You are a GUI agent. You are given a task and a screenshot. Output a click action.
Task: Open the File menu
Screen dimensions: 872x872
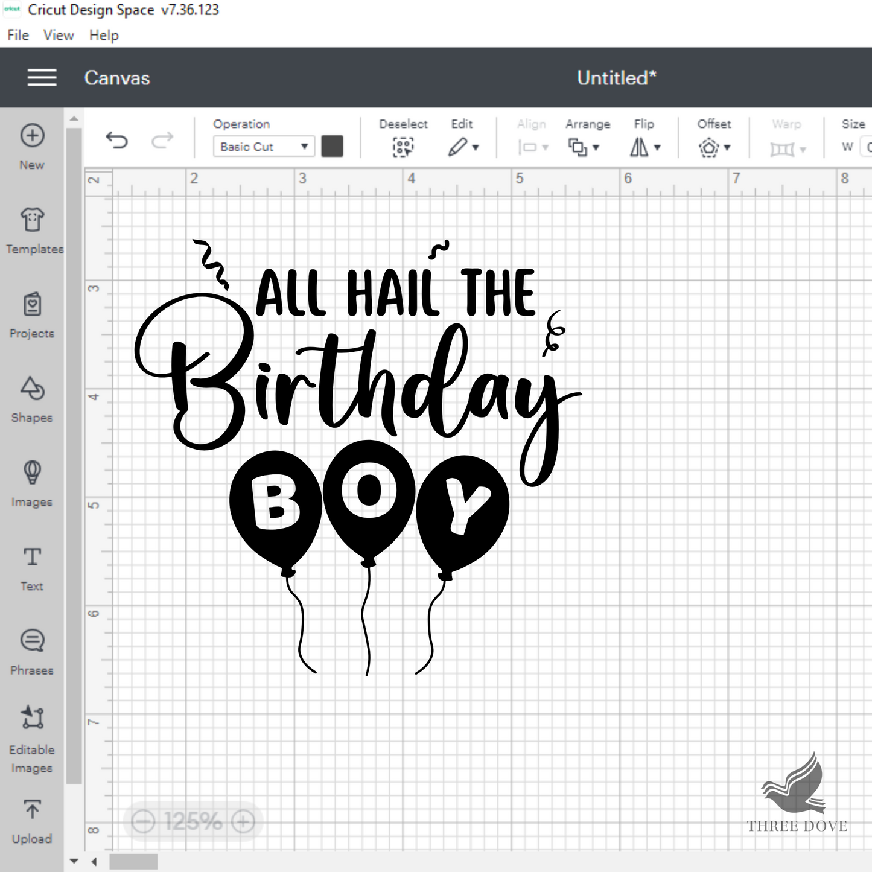[18, 35]
